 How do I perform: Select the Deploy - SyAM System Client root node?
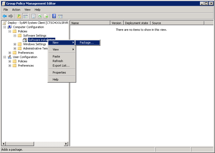[38, 23]
